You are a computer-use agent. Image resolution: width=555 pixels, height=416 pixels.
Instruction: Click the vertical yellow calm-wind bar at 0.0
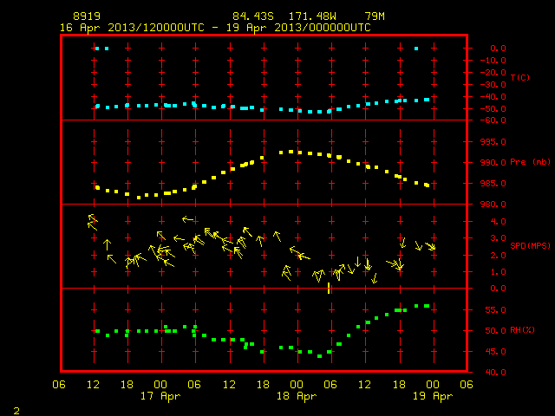329,288
